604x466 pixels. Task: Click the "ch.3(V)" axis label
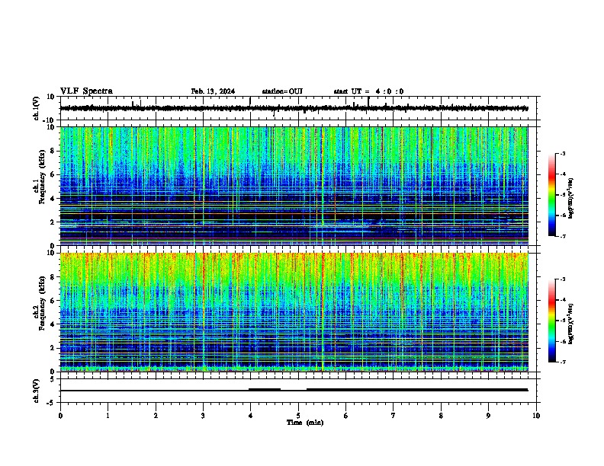tap(37, 391)
